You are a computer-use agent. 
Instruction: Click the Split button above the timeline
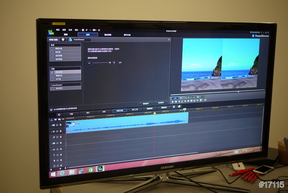(71, 114)
